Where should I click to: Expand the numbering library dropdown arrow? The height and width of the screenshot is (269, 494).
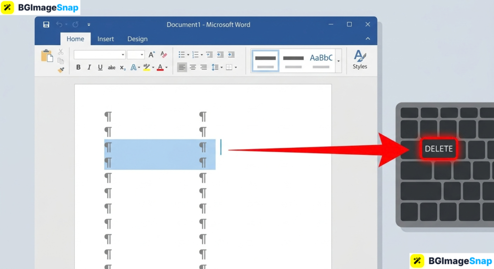coord(202,55)
